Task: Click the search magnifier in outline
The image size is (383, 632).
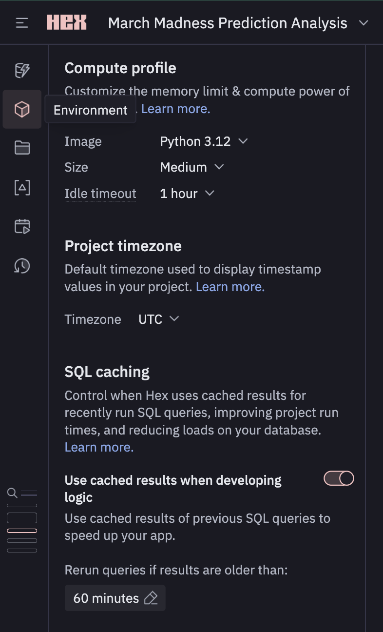Action: (12, 493)
